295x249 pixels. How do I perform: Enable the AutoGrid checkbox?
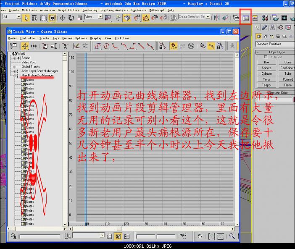tap(266, 57)
